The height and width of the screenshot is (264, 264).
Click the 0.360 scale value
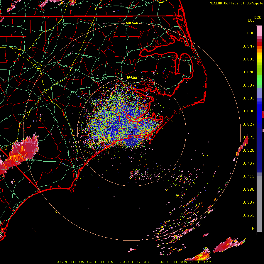click(x=248, y=189)
